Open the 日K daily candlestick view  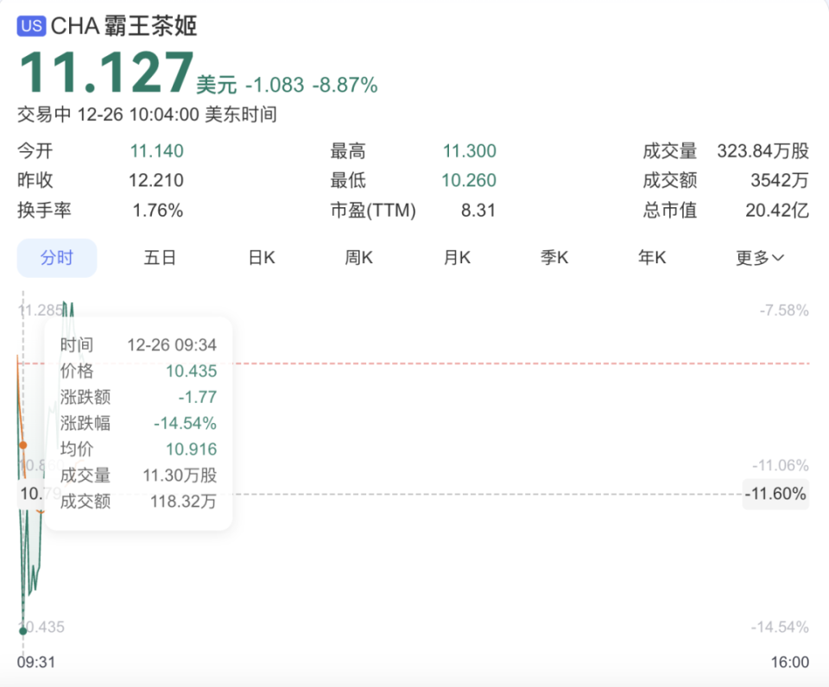click(259, 257)
